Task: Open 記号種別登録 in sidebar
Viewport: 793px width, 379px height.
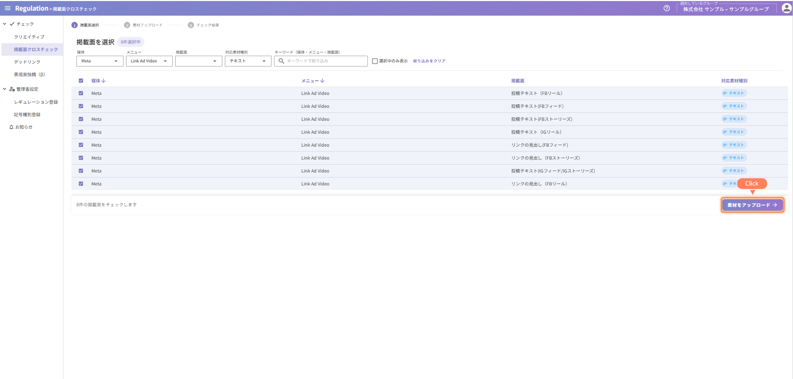Action: pos(27,115)
